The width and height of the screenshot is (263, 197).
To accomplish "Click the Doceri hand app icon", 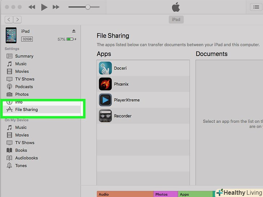I will coord(105,68).
